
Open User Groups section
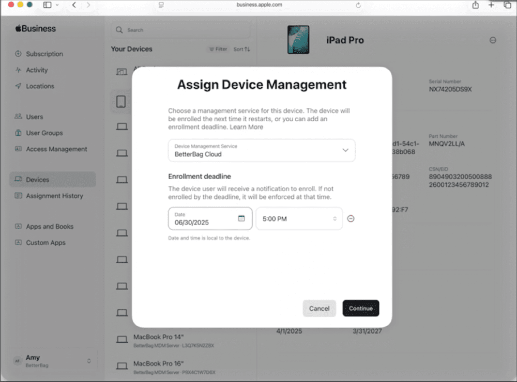coord(44,133)
